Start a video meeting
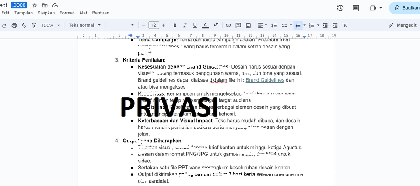 [373, 8]
